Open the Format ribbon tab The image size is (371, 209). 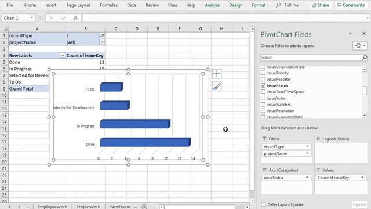point(259,5)
